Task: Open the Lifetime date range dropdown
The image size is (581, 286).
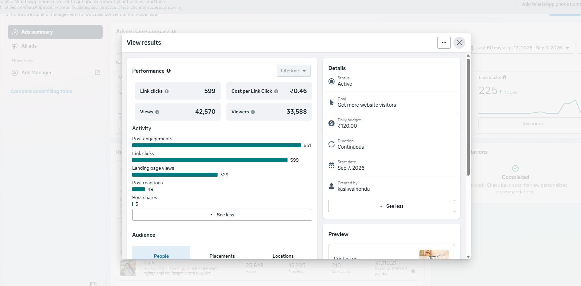Action: (x=293, y=71)
